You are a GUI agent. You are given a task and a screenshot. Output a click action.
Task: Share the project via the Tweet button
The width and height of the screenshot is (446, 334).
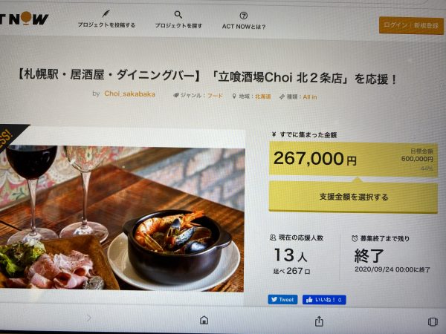[282, 299]
